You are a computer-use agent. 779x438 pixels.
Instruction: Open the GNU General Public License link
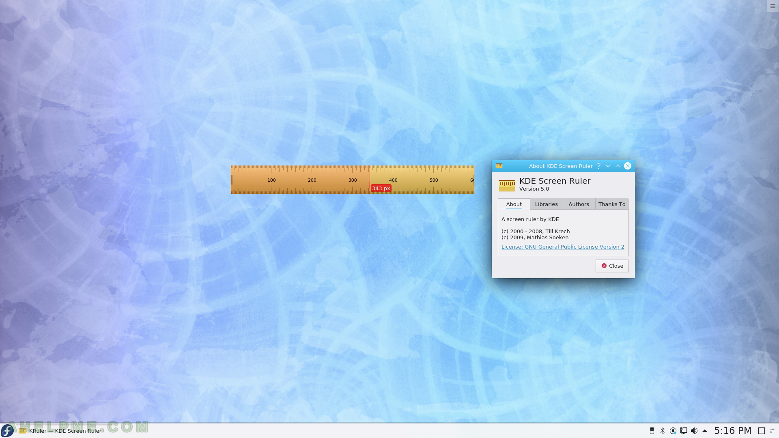click(563, 247)
